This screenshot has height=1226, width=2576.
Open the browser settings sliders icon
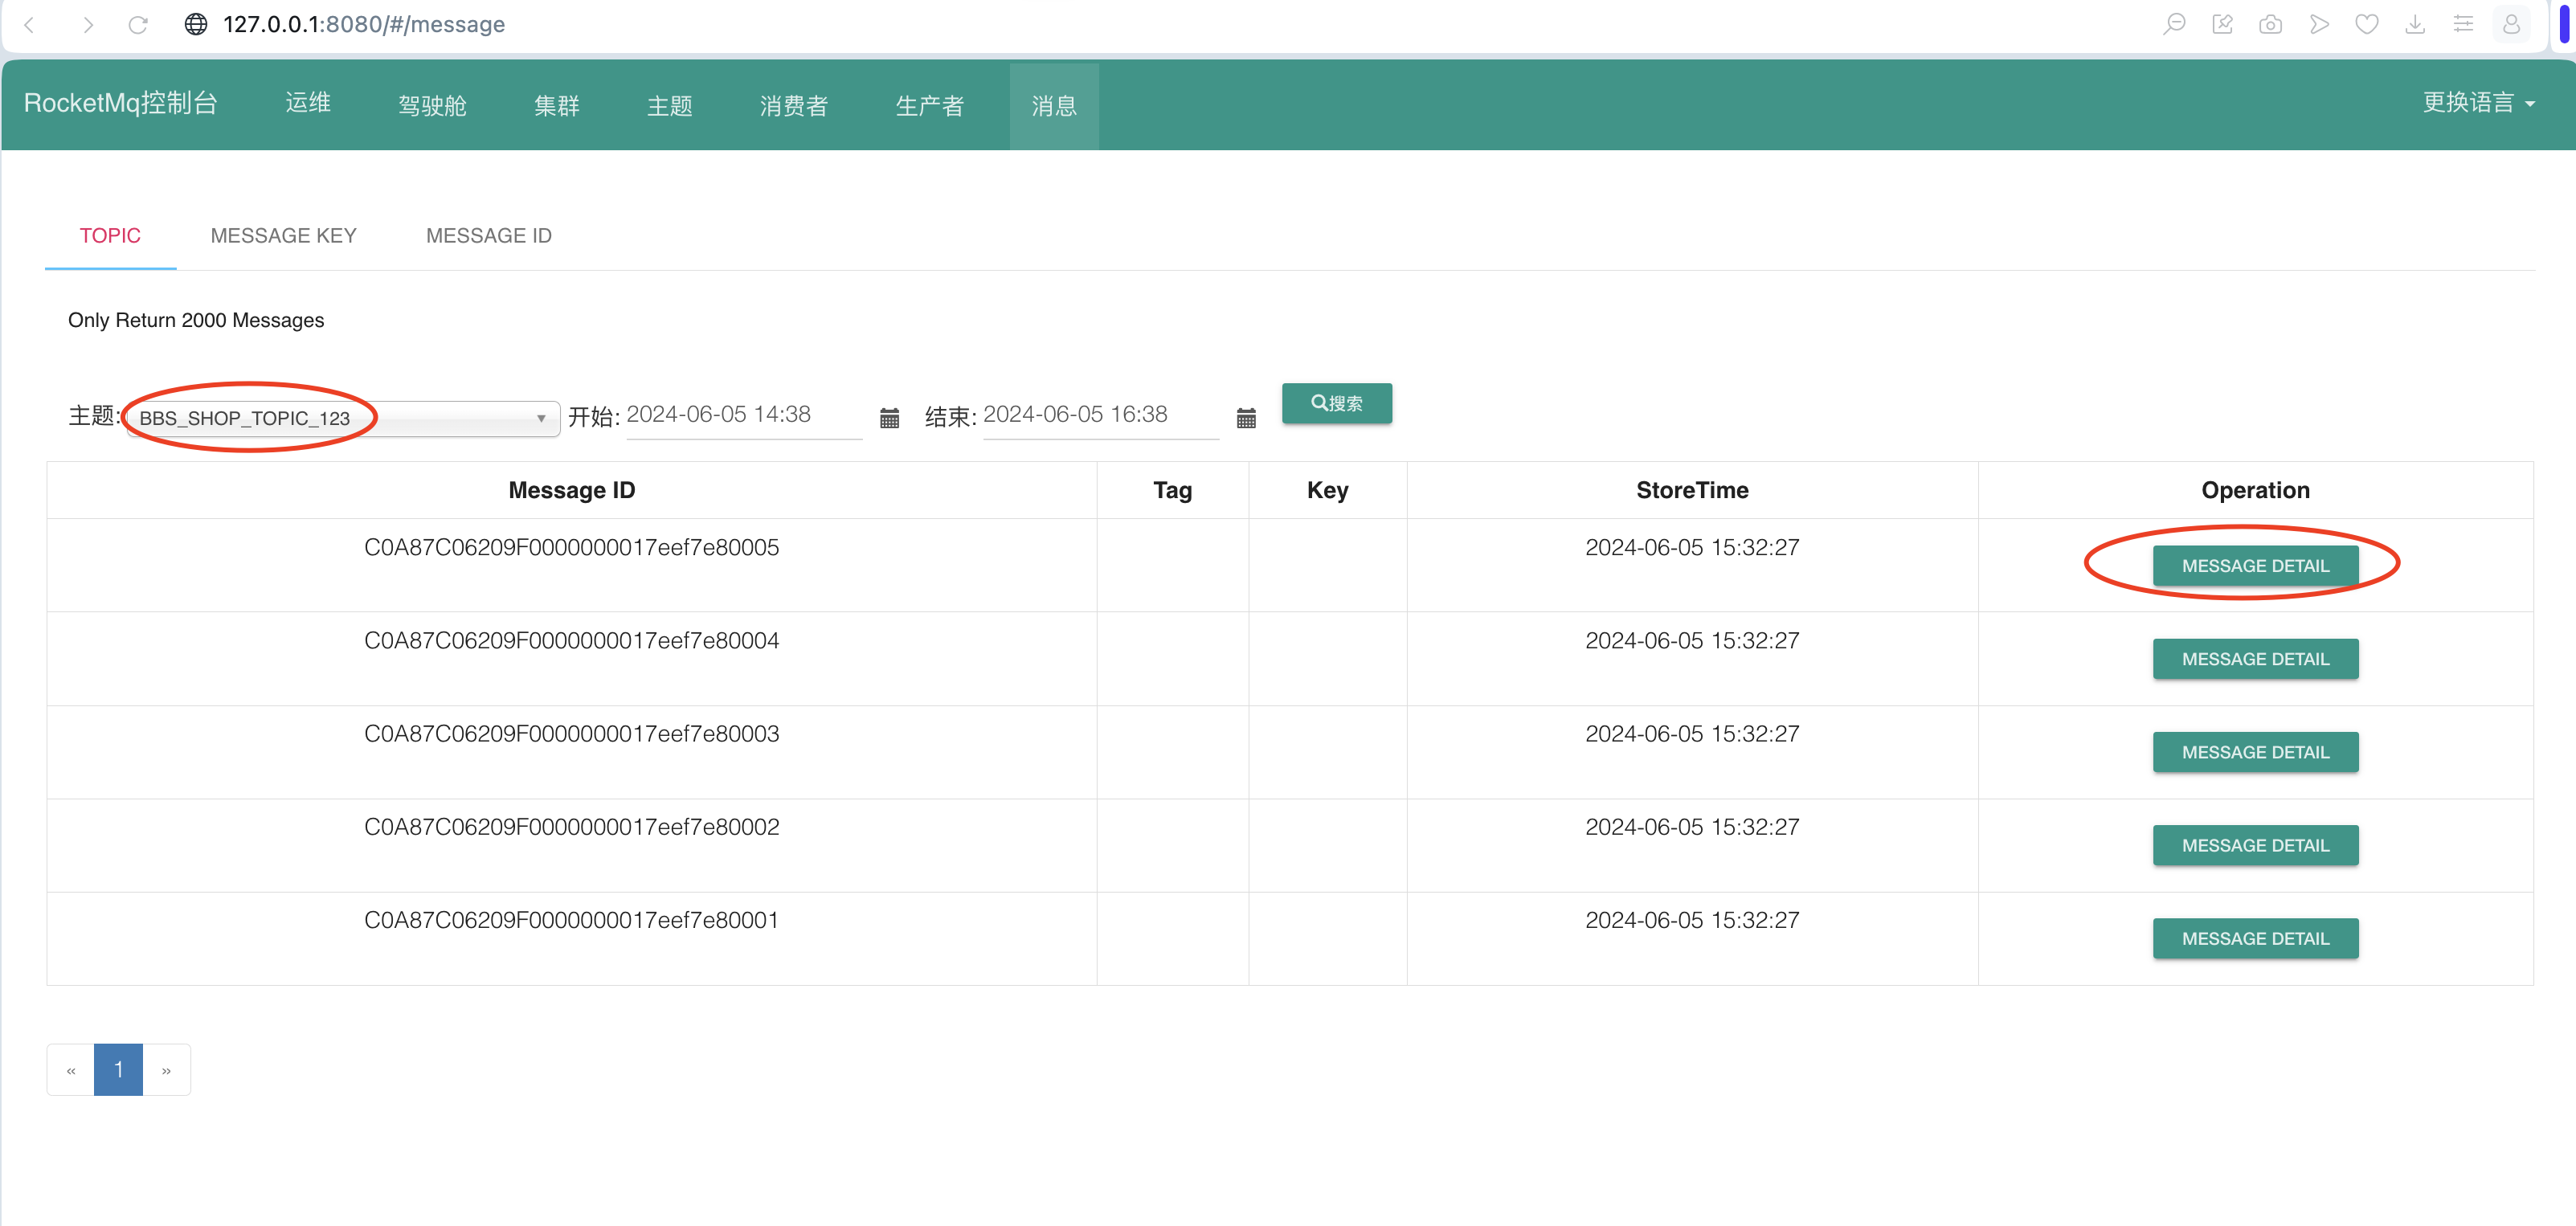click(2463, 24)
